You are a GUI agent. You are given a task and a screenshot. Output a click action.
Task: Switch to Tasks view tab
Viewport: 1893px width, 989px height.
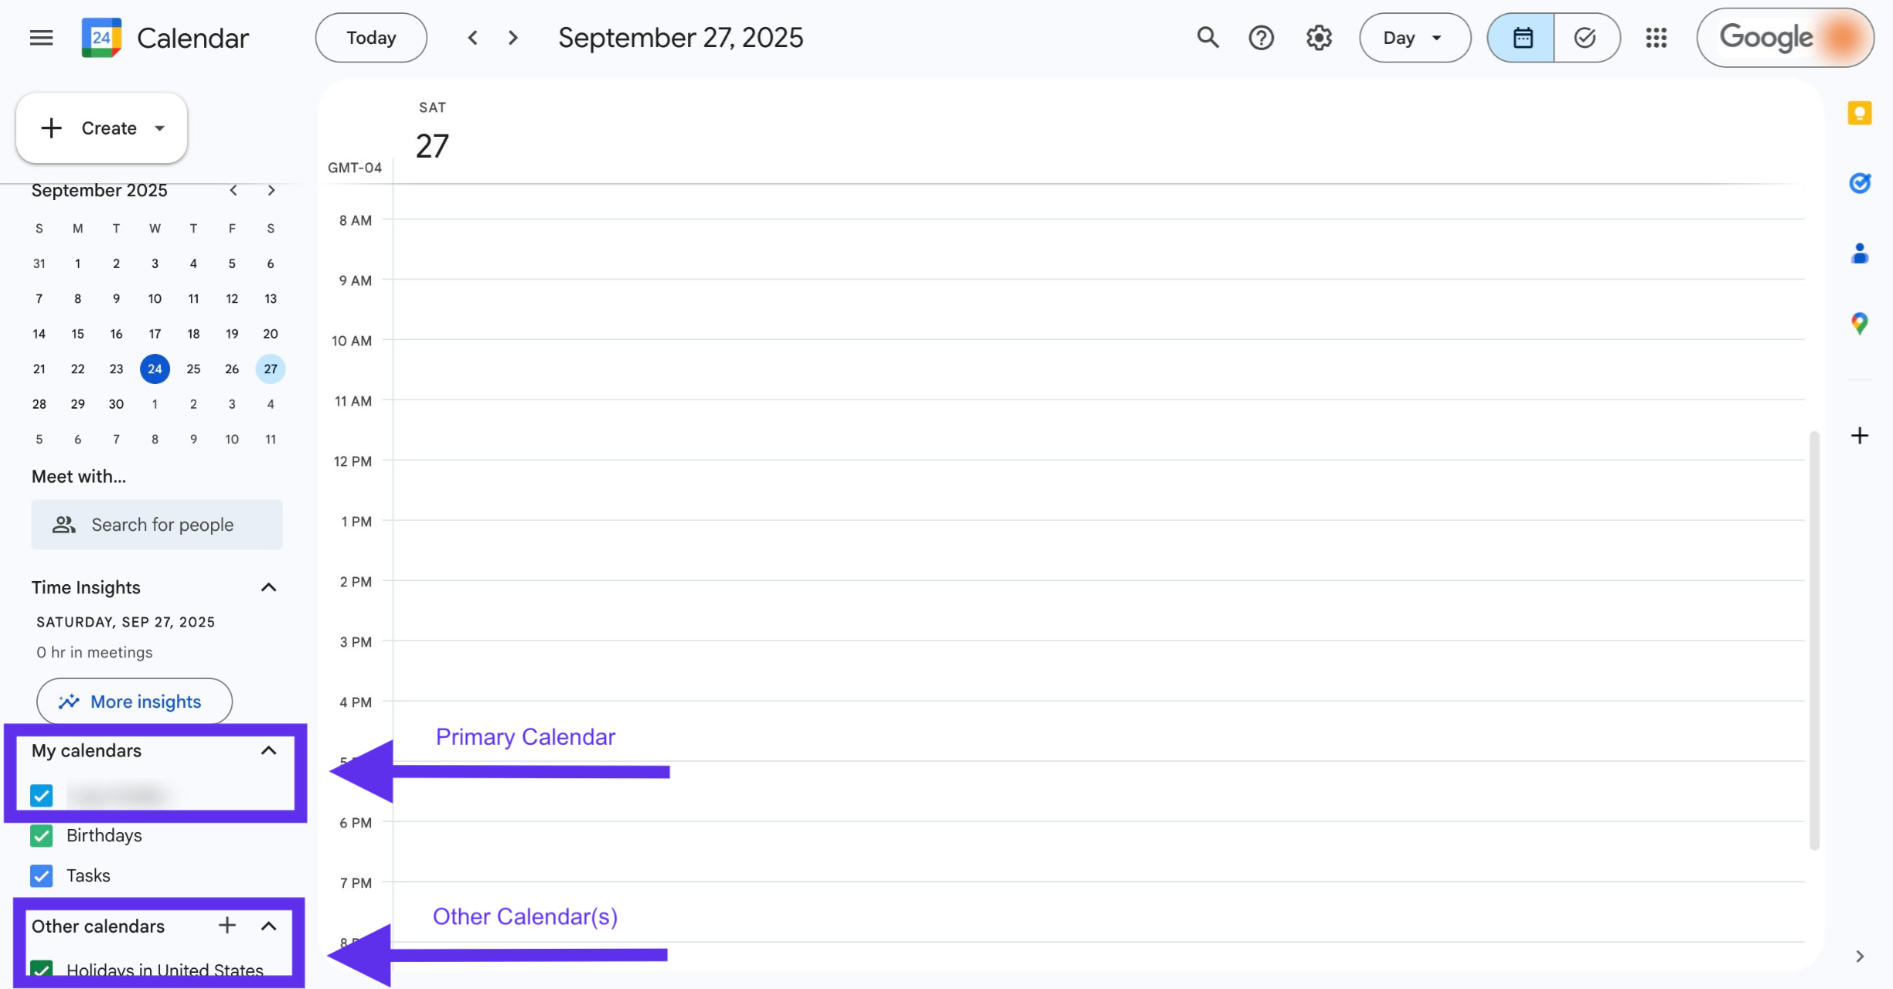[1585, 38]
